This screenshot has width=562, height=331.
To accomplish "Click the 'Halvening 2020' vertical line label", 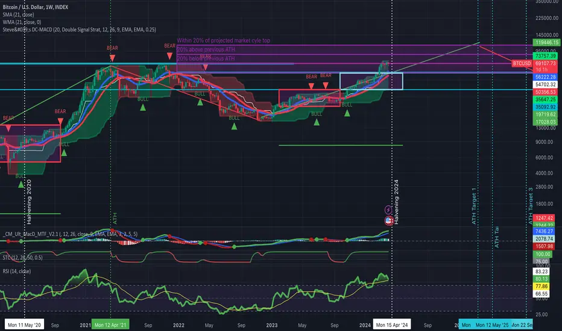I will (x=29, y=202).
